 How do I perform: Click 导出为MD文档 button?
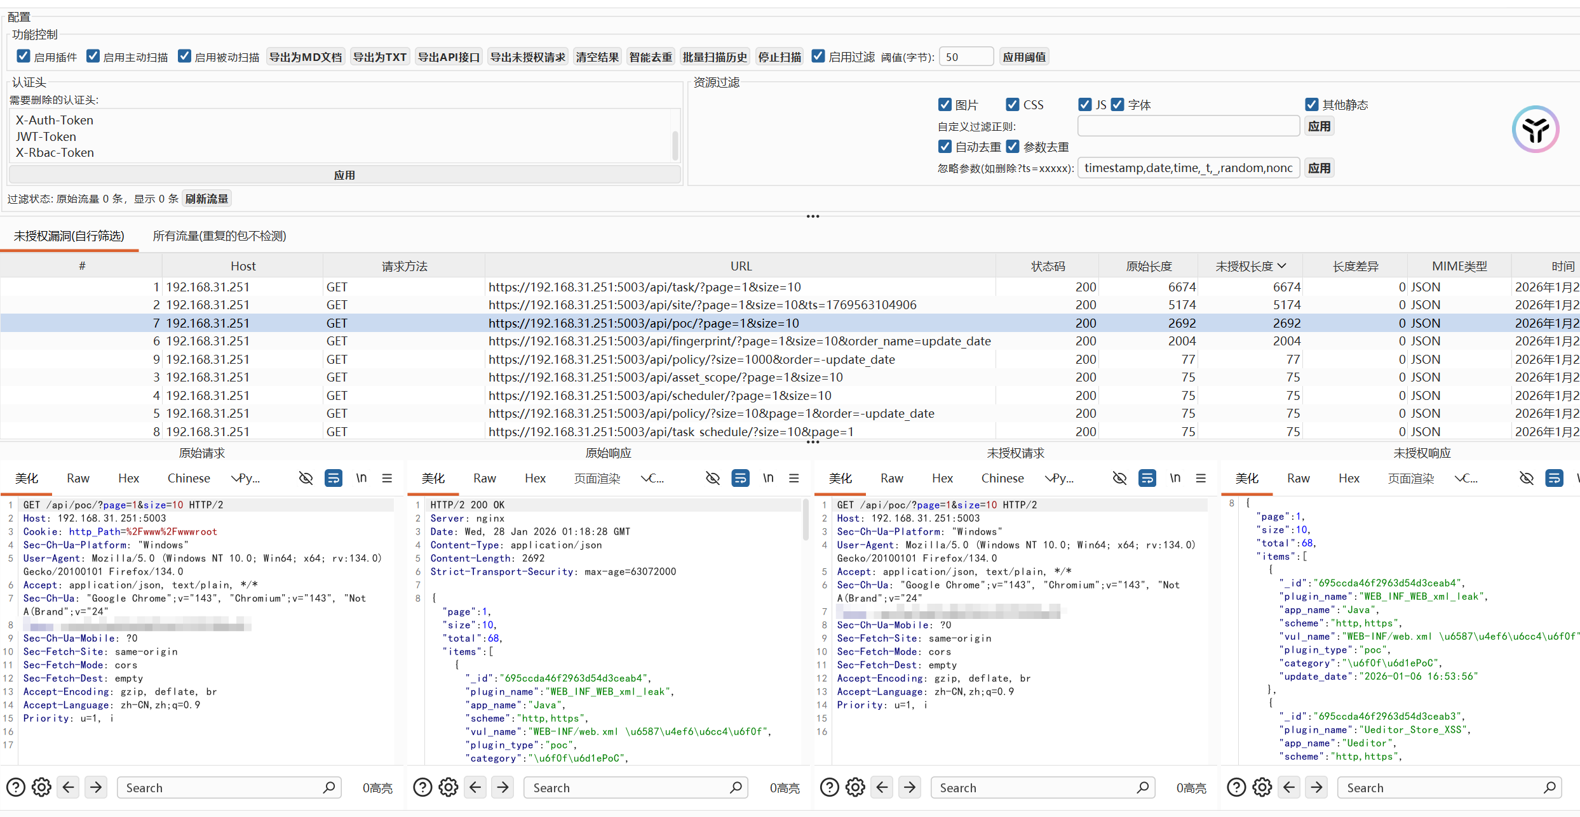(306, 57)
